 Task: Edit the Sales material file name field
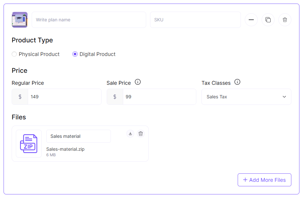click(79, 136)
